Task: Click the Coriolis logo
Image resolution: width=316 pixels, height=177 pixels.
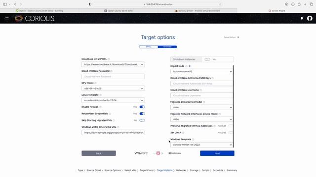Action: click(35, 19)
